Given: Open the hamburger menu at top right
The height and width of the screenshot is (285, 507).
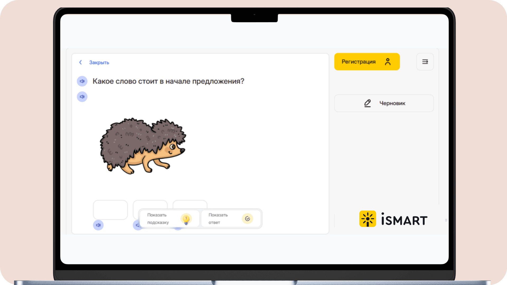Looking at the screenshot, I should pyautogui.click(x=425, y=62).
